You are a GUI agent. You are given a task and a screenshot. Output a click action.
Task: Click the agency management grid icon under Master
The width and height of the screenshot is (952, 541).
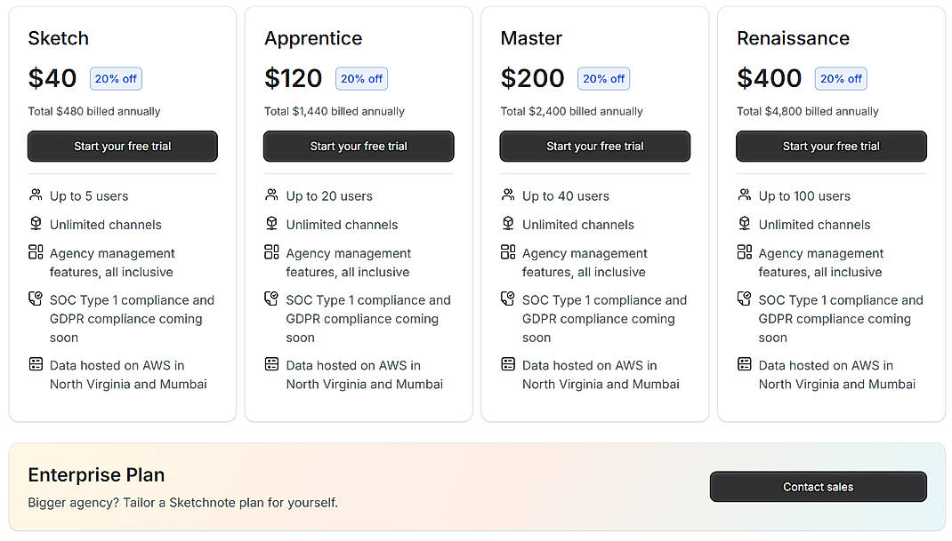(x=508, y=252)
